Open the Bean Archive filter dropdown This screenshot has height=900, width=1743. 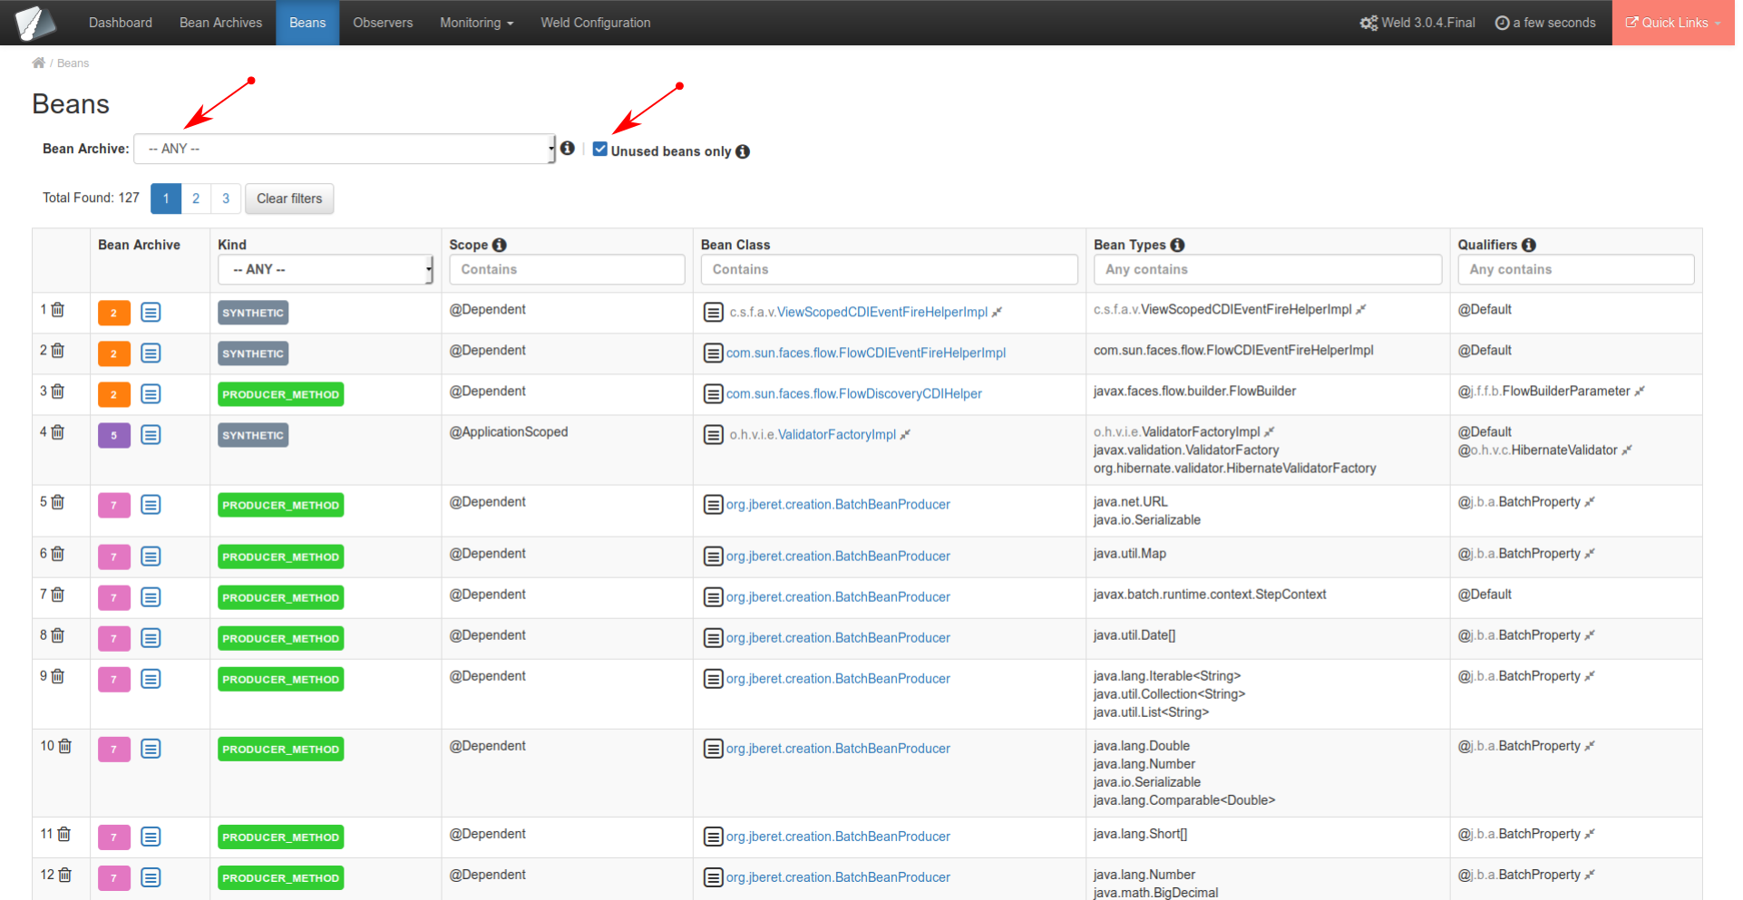click(345, 149)
